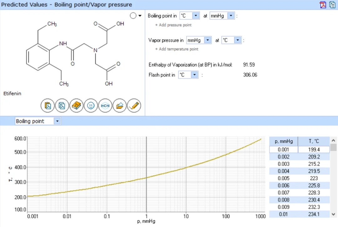Select the 0.005 pressure cell
Image resolution: width=338 pixels, height=227 pixels.
point(284,178)
